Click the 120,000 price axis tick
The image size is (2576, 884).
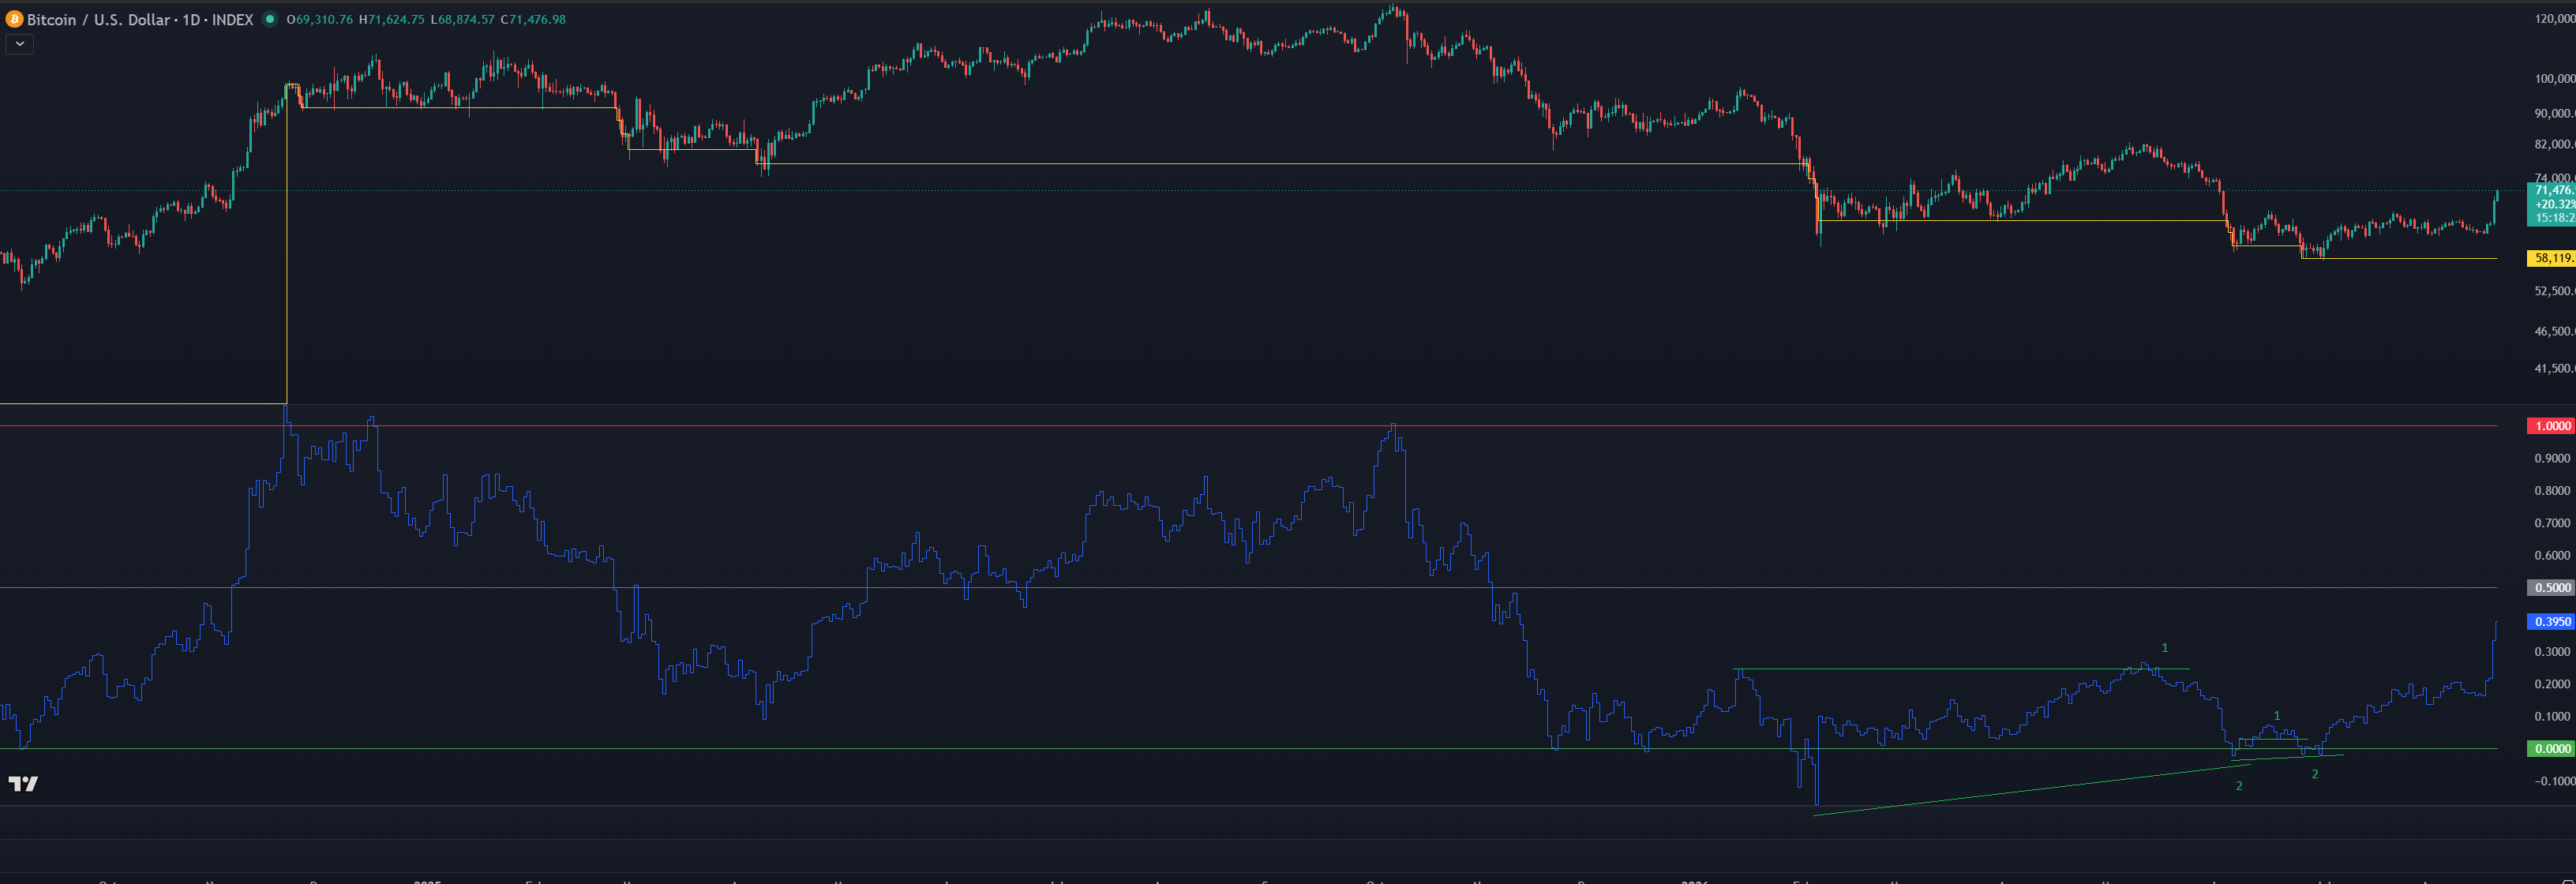tap(2555, 19)
